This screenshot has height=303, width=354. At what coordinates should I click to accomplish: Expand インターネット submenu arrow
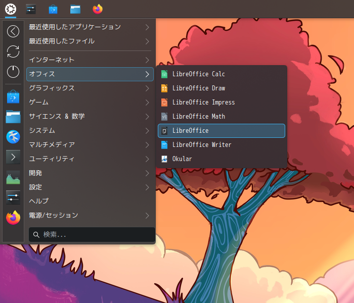147,60
